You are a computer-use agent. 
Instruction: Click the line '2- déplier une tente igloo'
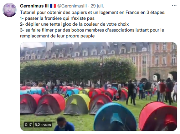[74, 24]
